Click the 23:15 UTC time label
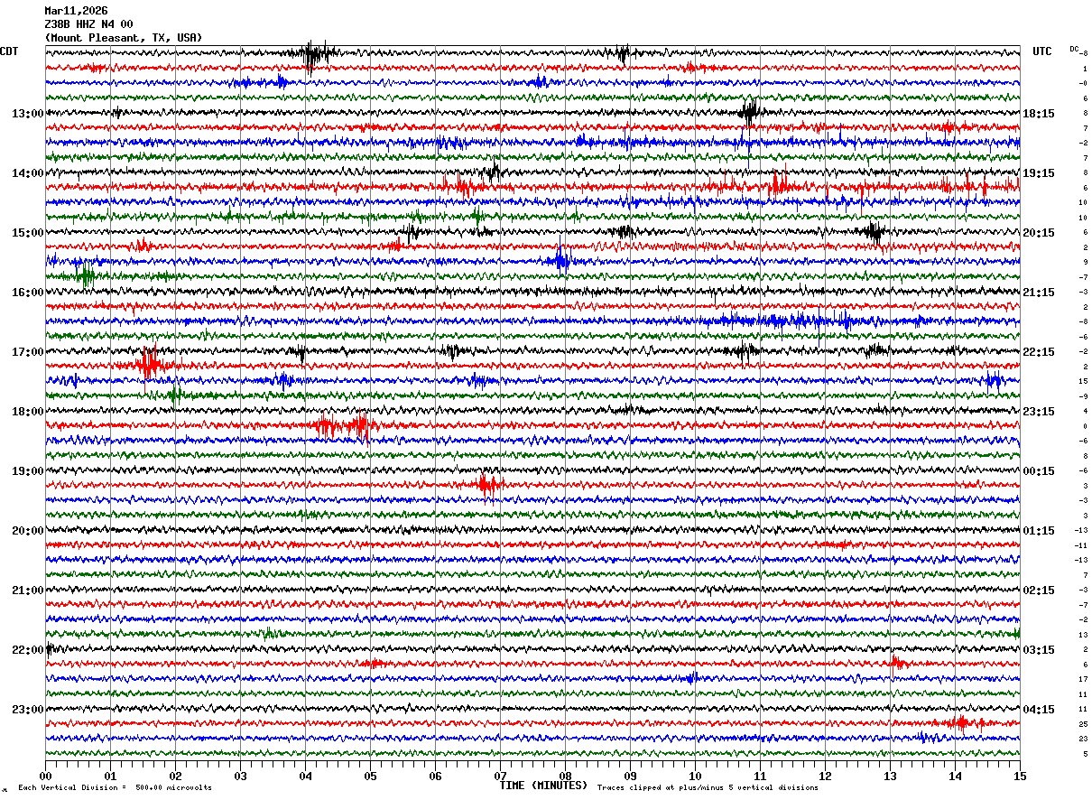 click(x=1039, y=412)
